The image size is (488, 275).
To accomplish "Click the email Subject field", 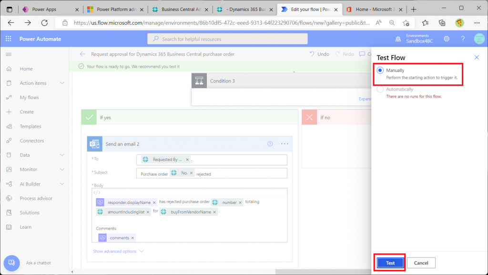I will 212,173.
